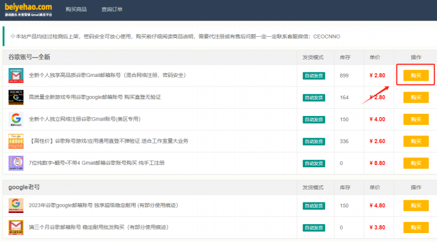Click the stock value 899
The width and height of the screenshot is (437, 242).
(x=344, y=75)
